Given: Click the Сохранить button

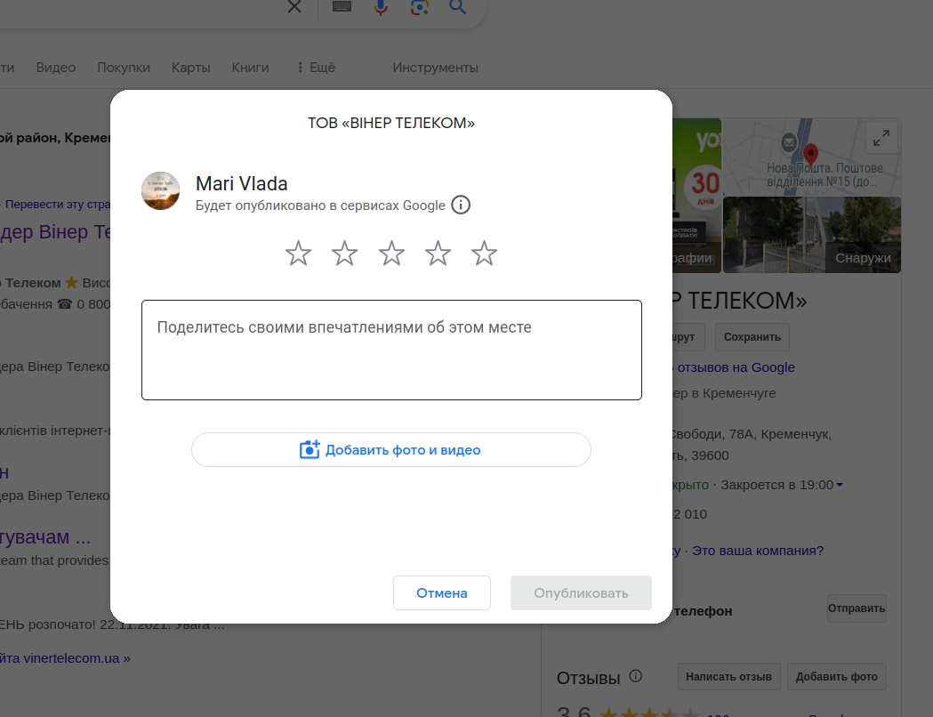Looking at the screenshot, I should click(752, 337).
